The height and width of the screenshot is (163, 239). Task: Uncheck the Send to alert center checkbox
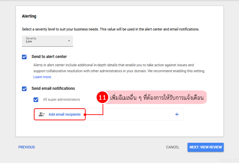(24, 57)
